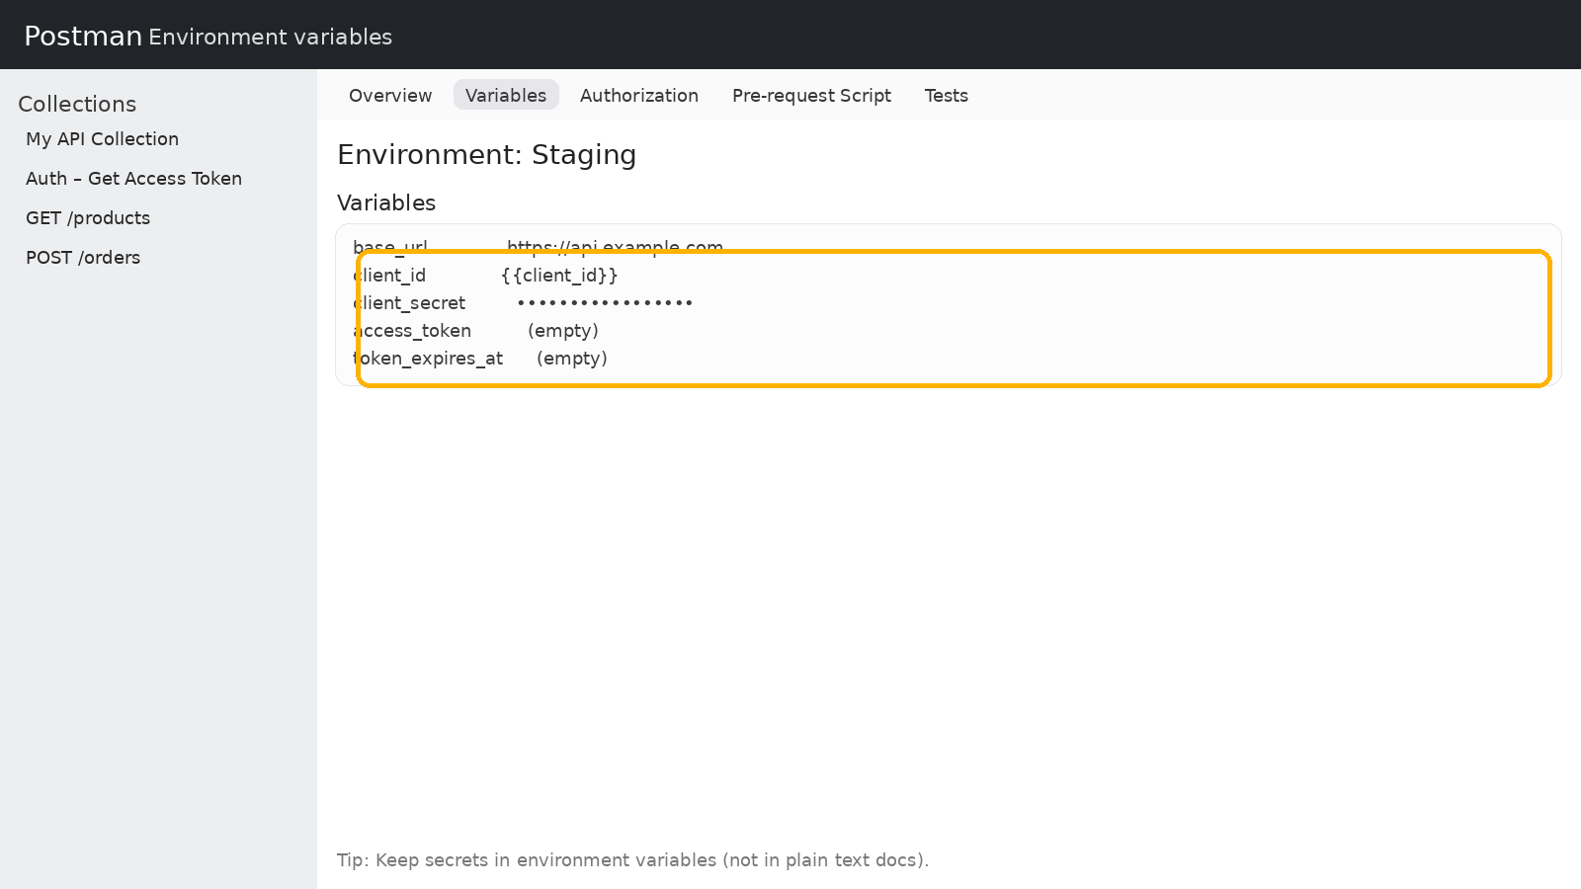The width and height of the screenshot is (1581, 889).
Task: Open the POST /orders request
Action: (83, 258)
